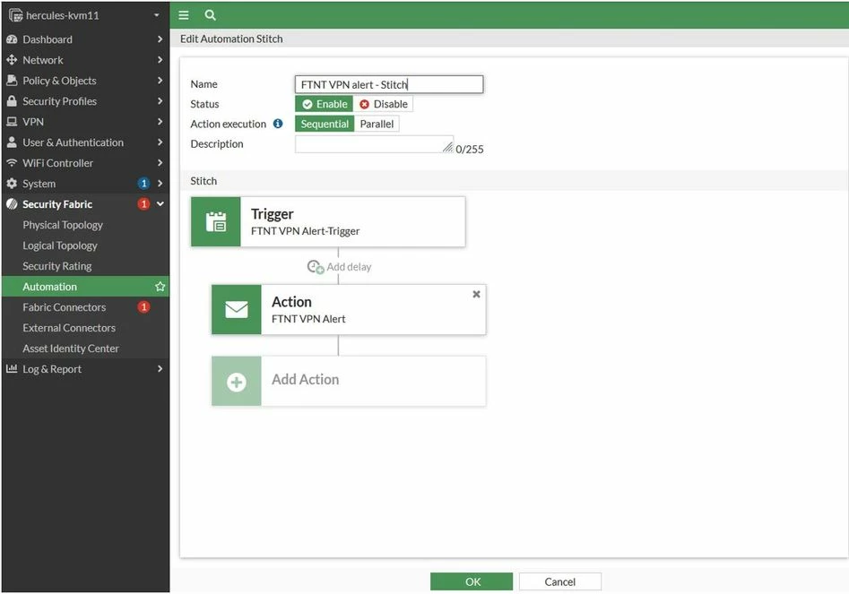Choose Sequential action execution
849x594 pixels.
coord(325,124)
